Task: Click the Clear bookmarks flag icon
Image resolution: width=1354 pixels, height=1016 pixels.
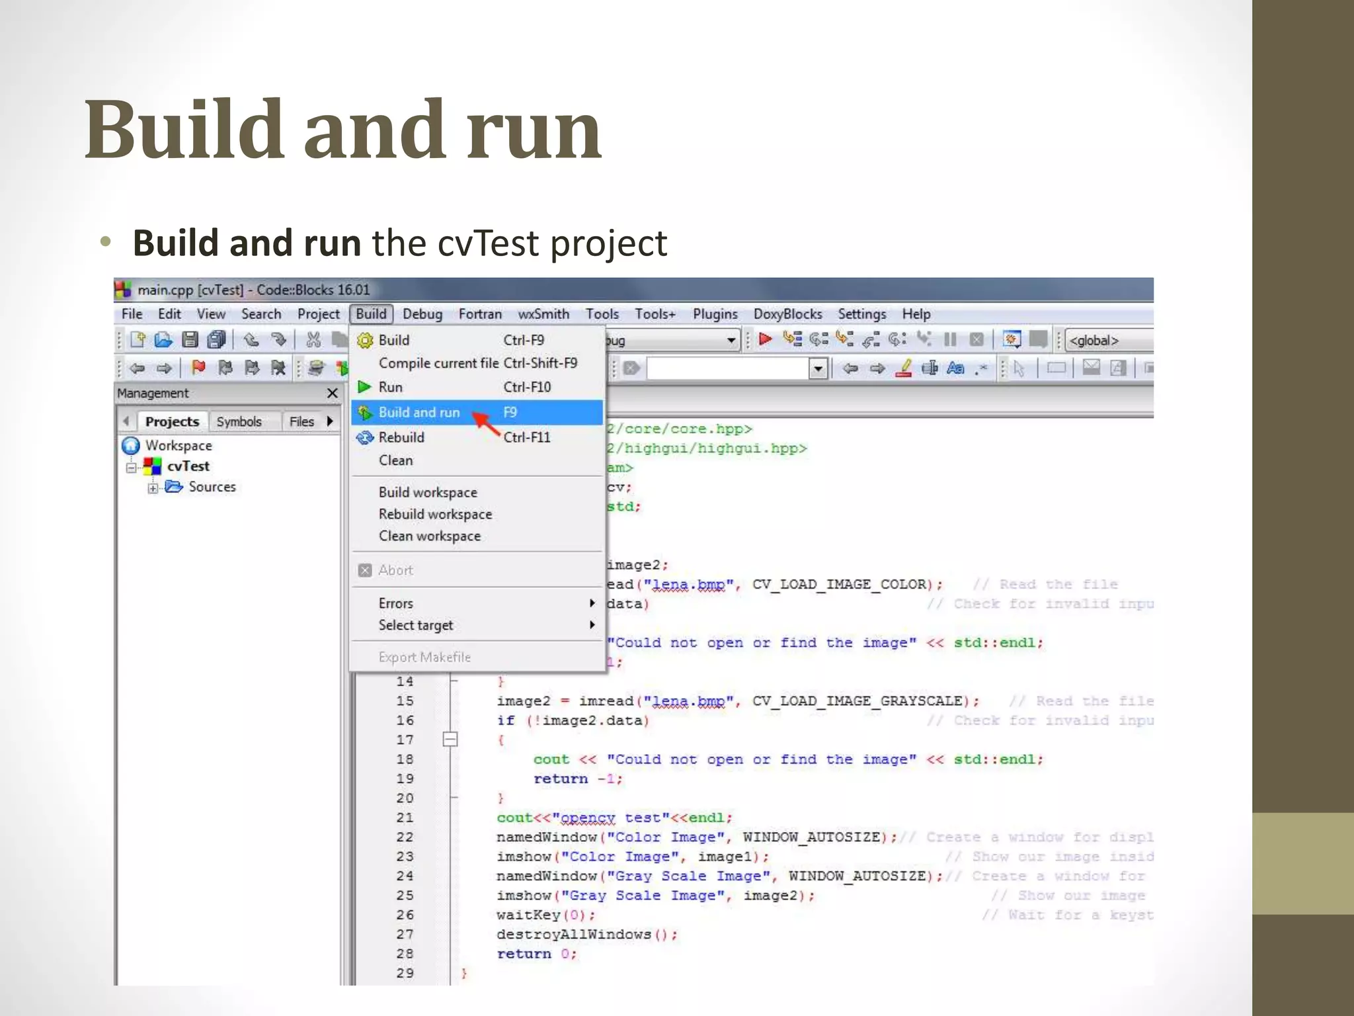Action: point(278,368)
